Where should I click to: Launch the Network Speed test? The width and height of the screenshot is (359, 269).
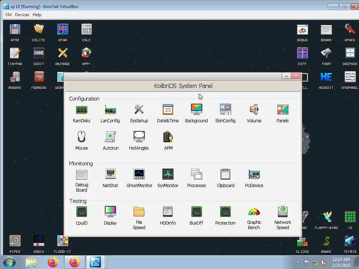click(283, 218)
